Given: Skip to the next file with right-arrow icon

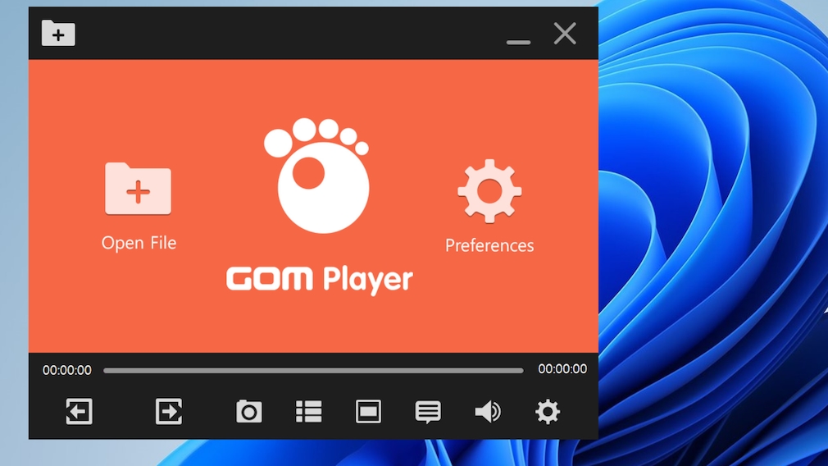Looking at the screenshot, I should [x=169, y=412].
